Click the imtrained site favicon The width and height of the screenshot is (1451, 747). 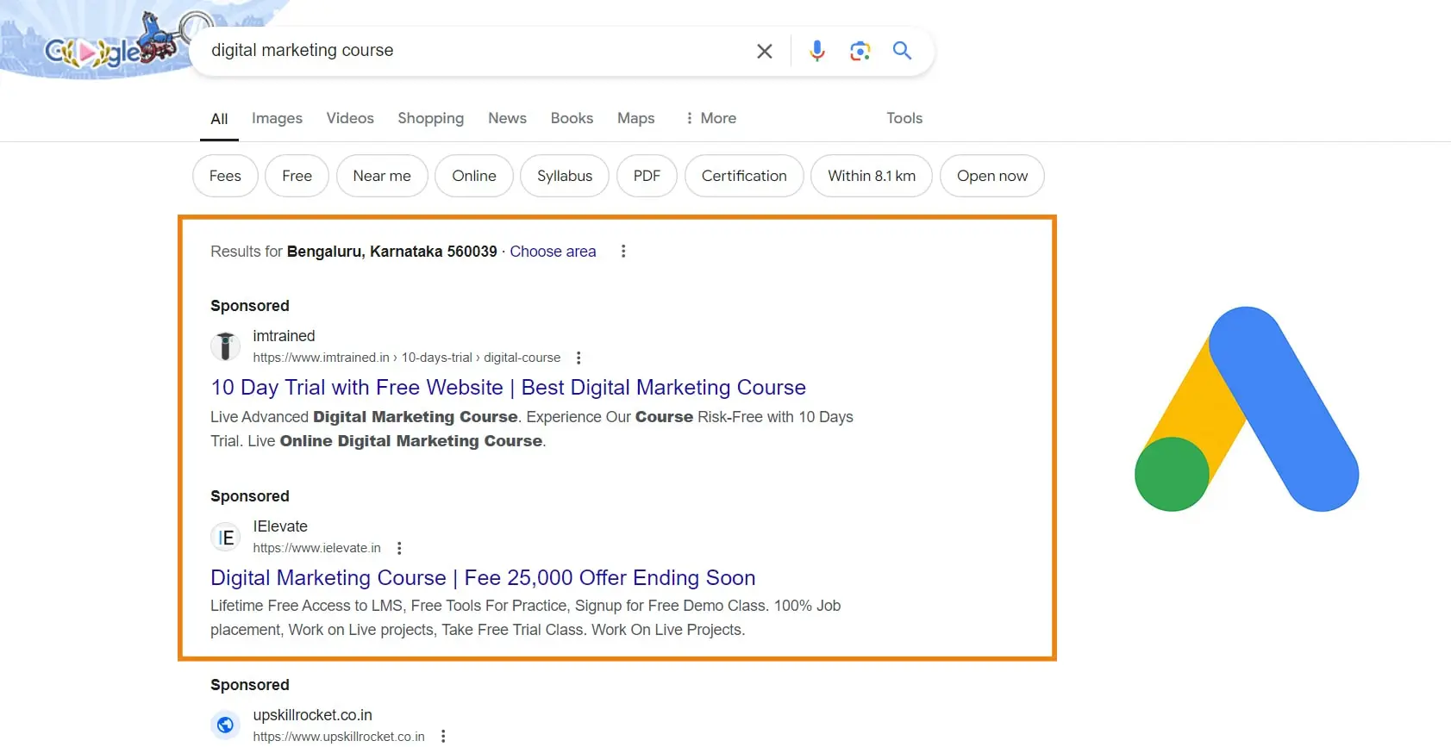tap(225, 346)
